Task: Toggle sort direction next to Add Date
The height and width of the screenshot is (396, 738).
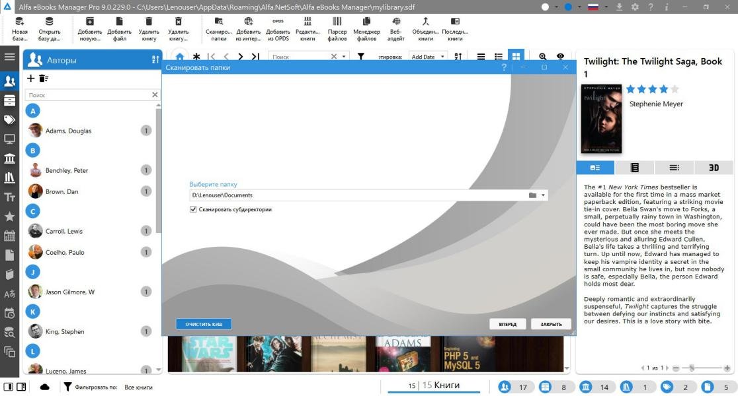Action: tap(458, 56)
